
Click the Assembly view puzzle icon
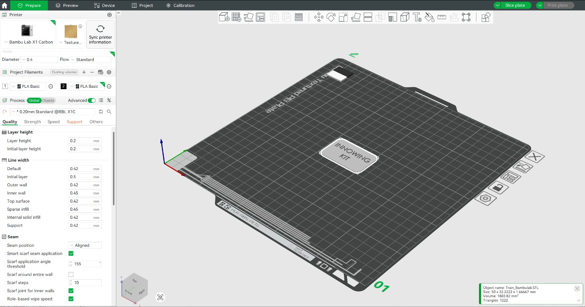[x=486, y=17]
